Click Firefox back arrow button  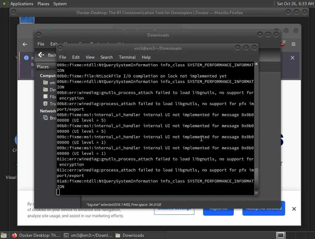[x=25, y=44]
